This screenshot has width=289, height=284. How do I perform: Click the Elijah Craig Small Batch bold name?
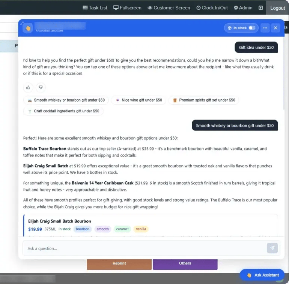(46, 166)
